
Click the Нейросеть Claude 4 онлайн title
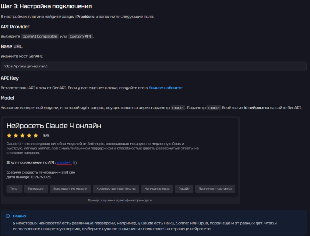54,126
